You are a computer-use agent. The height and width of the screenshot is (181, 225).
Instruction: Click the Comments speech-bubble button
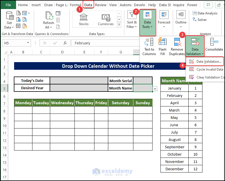tap(208, 5)
